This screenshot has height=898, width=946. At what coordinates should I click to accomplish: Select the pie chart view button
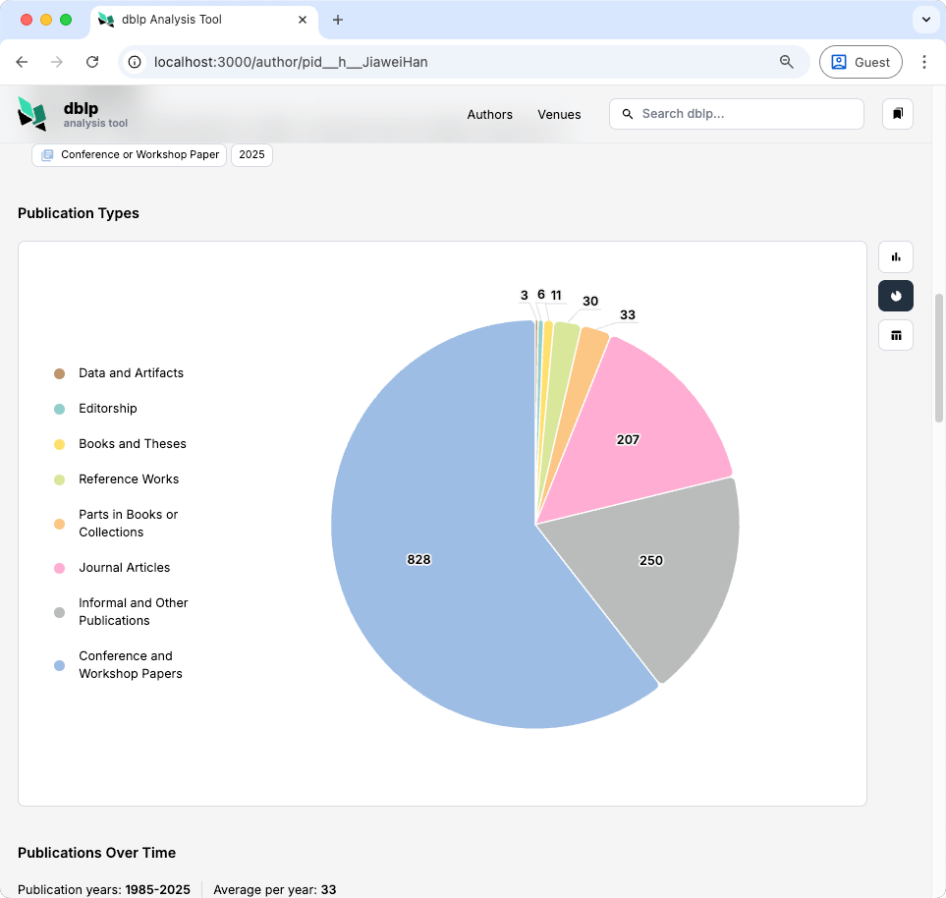(x=895, y=296)
